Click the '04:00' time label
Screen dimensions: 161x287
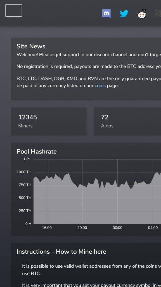[153, 228]
